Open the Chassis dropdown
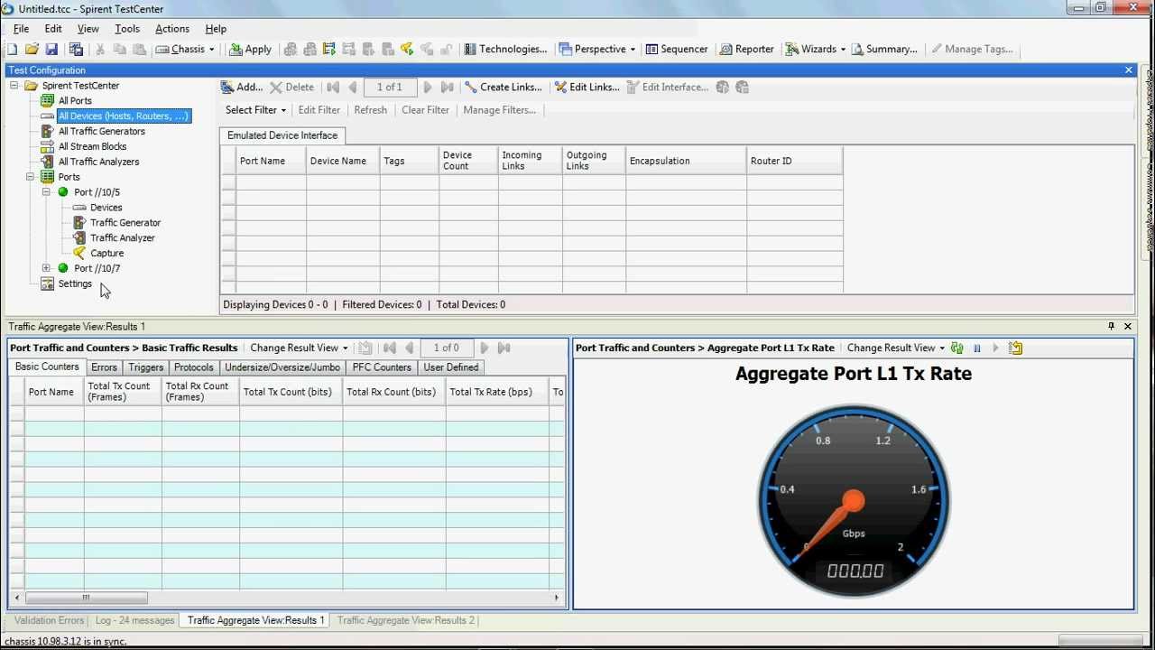Image resolution: width=1155 pixels, height=650 pixels. (186, 49)
